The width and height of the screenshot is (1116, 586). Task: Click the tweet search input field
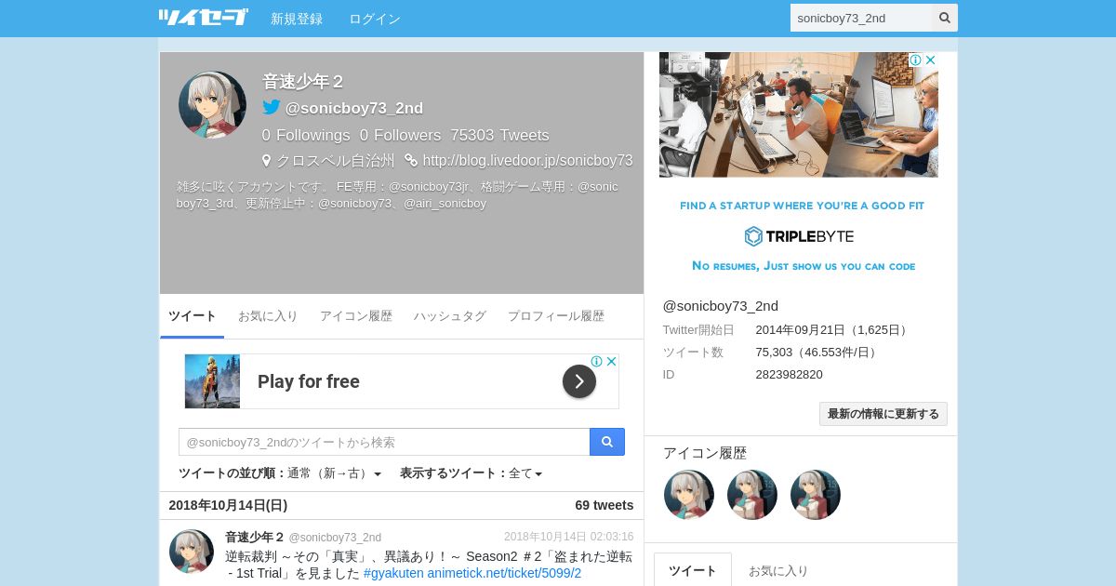(x=384, y=442)
